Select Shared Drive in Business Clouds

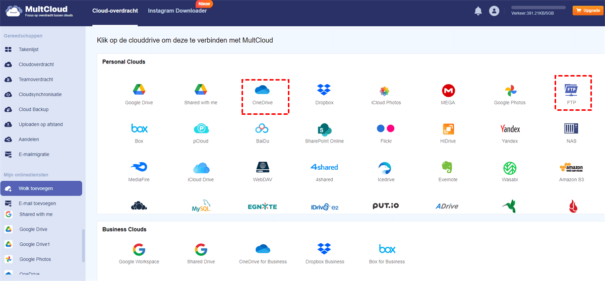tap(201, 253)
